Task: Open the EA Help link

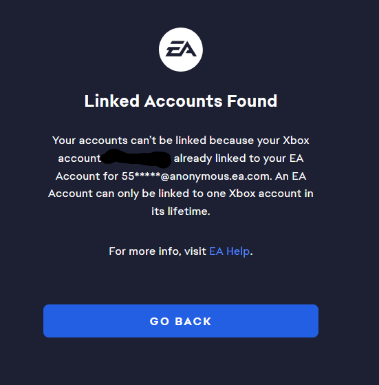Action: pyautogui.click(x=229, y=251)
